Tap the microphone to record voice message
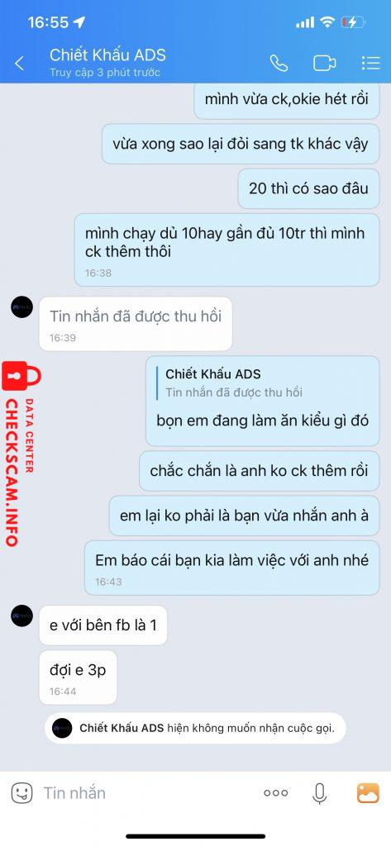The height and width of the screenshot is (846, 391). (319, 792)
